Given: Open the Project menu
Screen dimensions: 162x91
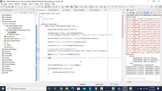Looking at the screenshot, I should click(x=37, y=4).
